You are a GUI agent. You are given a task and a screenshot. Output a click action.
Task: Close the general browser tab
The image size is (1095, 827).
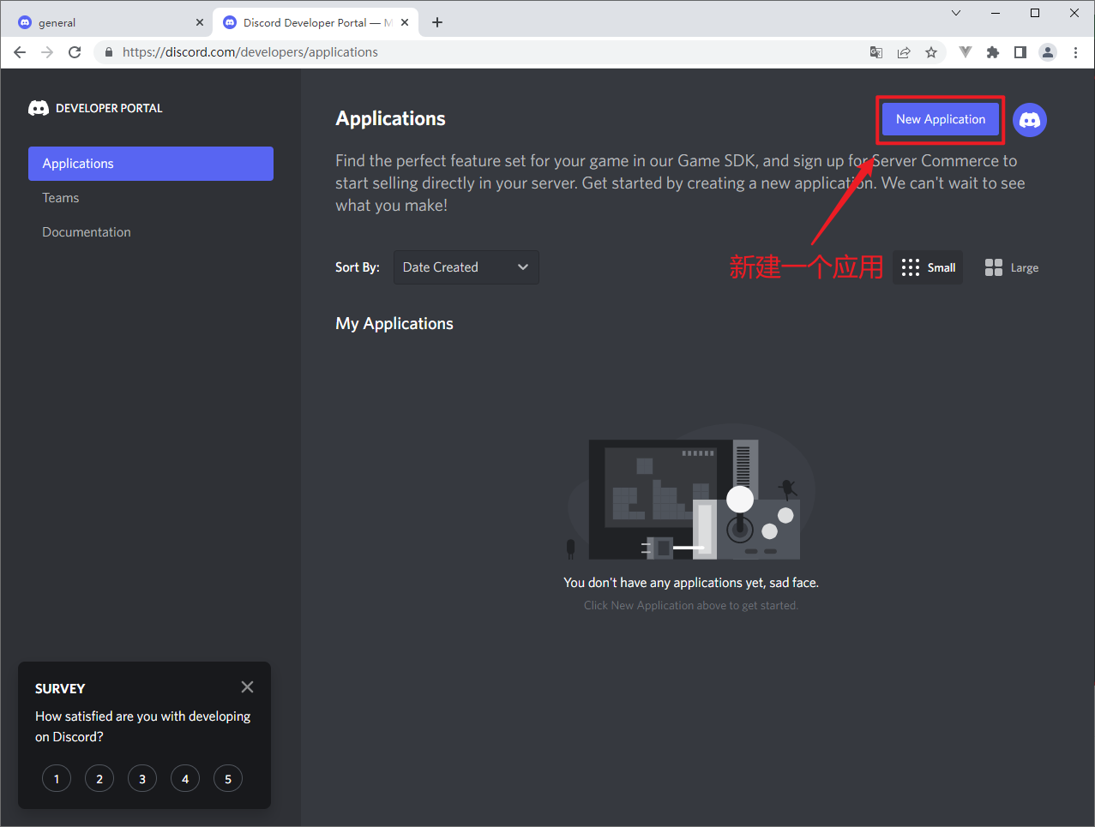[200, 23]
